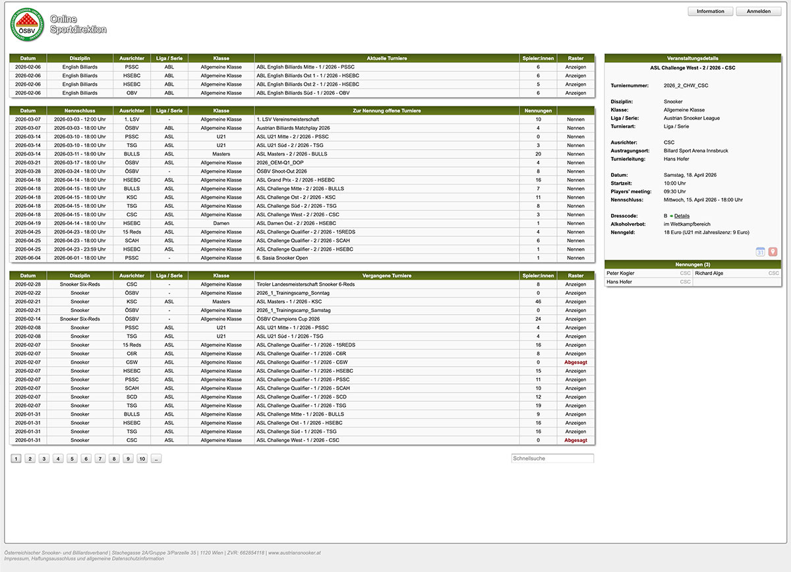Focus the Schnellsuche search field

(552, 459)
